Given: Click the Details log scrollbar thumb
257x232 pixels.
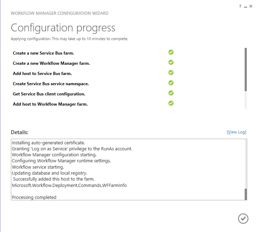Looking at the screenshot, I should [246, 194].
